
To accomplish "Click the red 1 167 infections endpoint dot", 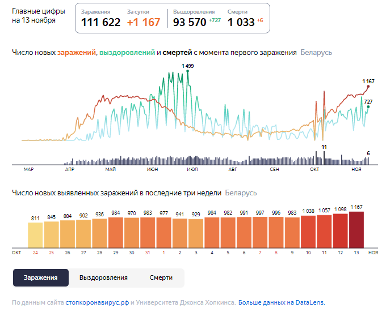I will 368,87.
